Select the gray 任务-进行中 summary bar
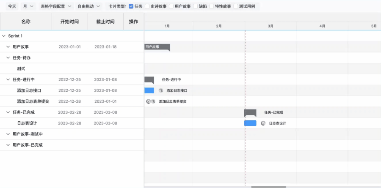The height and width of the screenshot is (188, 381). pos(149,79)
